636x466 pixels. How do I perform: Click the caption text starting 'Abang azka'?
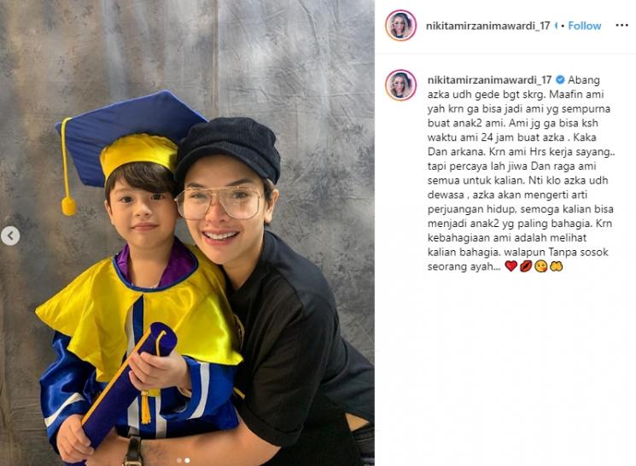coord(521,173)
